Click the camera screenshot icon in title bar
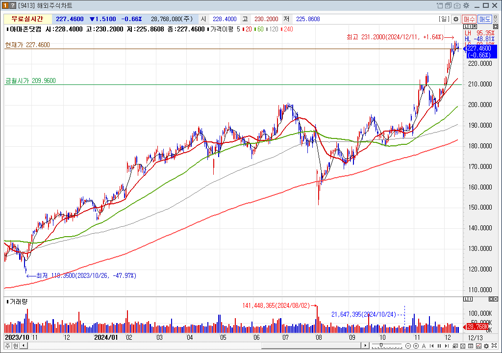502x353 pixels. click(457, 5)
